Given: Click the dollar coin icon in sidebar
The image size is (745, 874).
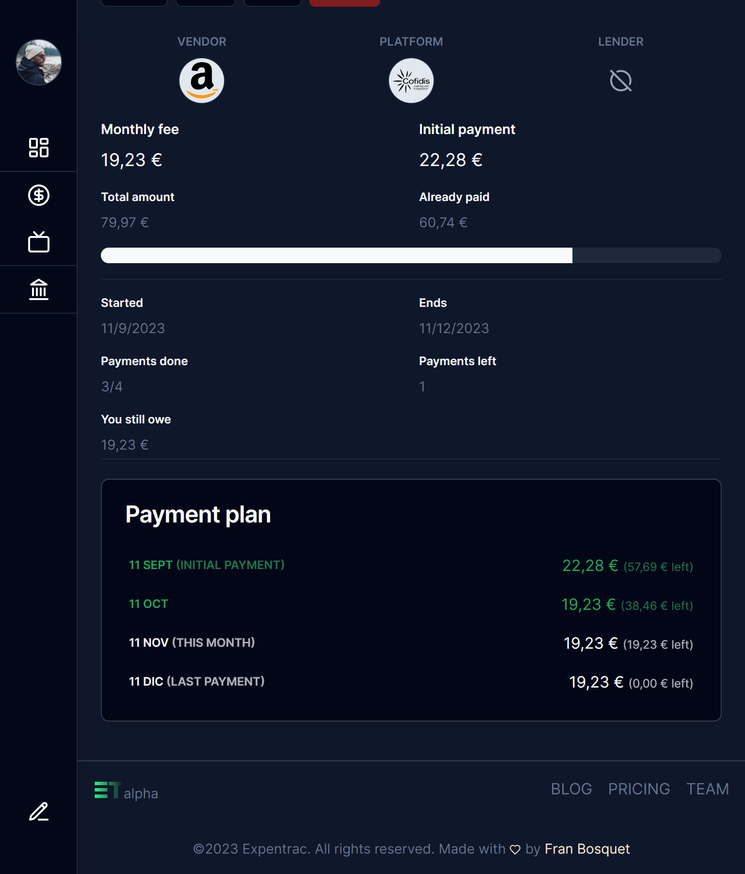Looking at the screenshot, I should (39, 195).
